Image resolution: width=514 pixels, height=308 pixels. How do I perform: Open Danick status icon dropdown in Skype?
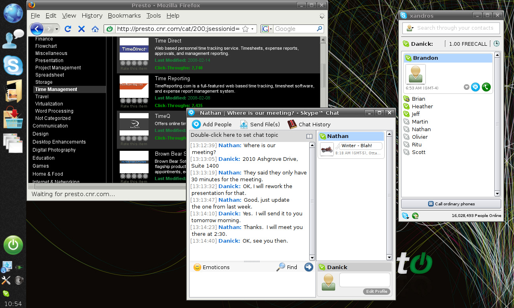(406, 44)
